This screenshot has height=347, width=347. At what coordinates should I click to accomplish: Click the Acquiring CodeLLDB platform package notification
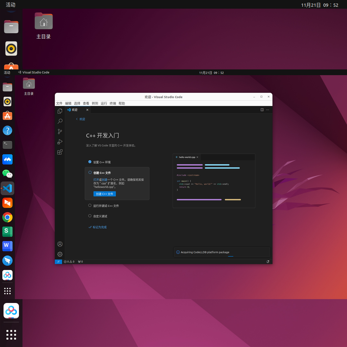click(x=222, y=252)
